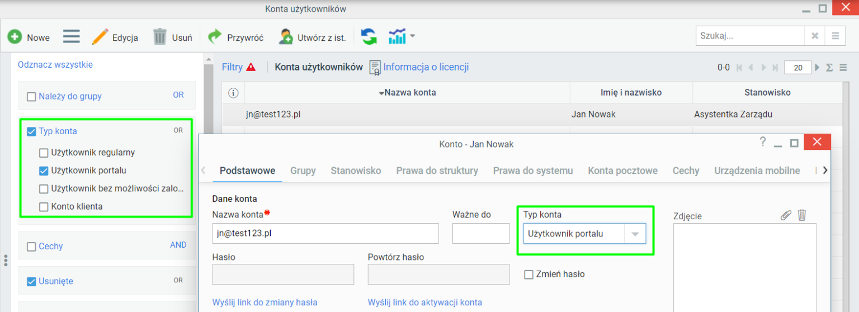Go to first page of results
This screenshot has height=312, width=859.
point(739,68)
